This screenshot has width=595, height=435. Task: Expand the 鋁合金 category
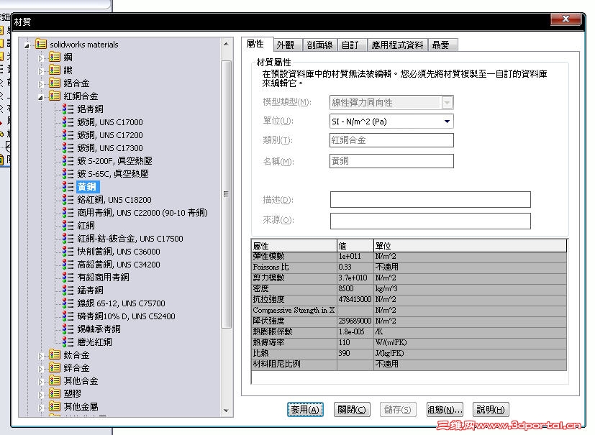(41, 84)
